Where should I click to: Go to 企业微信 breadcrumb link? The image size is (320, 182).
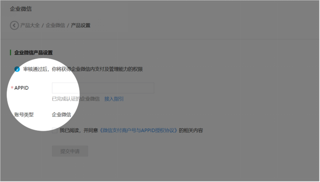pyautogui.click(x=55, y=25)
